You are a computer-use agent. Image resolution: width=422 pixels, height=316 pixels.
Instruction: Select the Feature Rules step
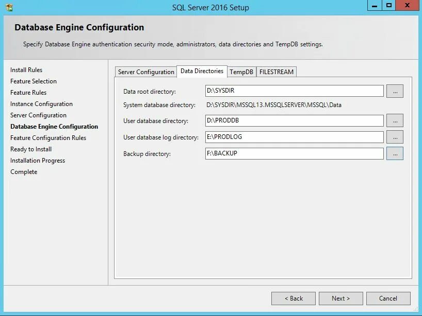pyautogui.click(x=28, y=92)
